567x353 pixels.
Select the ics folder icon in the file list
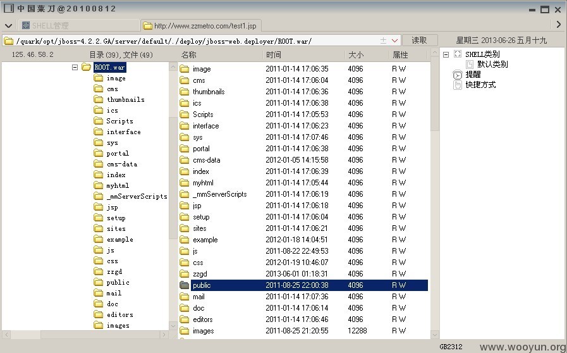tap(185, 103)
